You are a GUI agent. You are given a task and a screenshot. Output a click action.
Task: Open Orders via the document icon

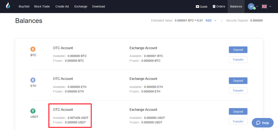click(214, 6)
